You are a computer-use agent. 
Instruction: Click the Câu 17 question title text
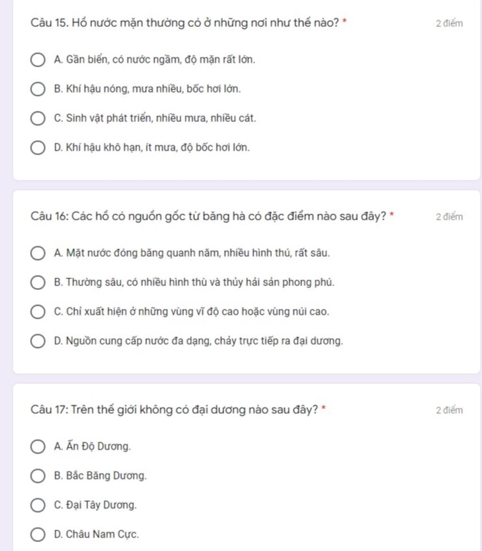[174, 410]
